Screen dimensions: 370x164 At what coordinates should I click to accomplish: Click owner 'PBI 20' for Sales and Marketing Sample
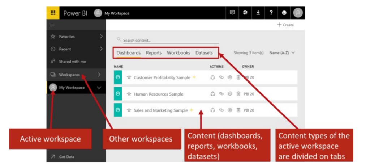(249, 110)
